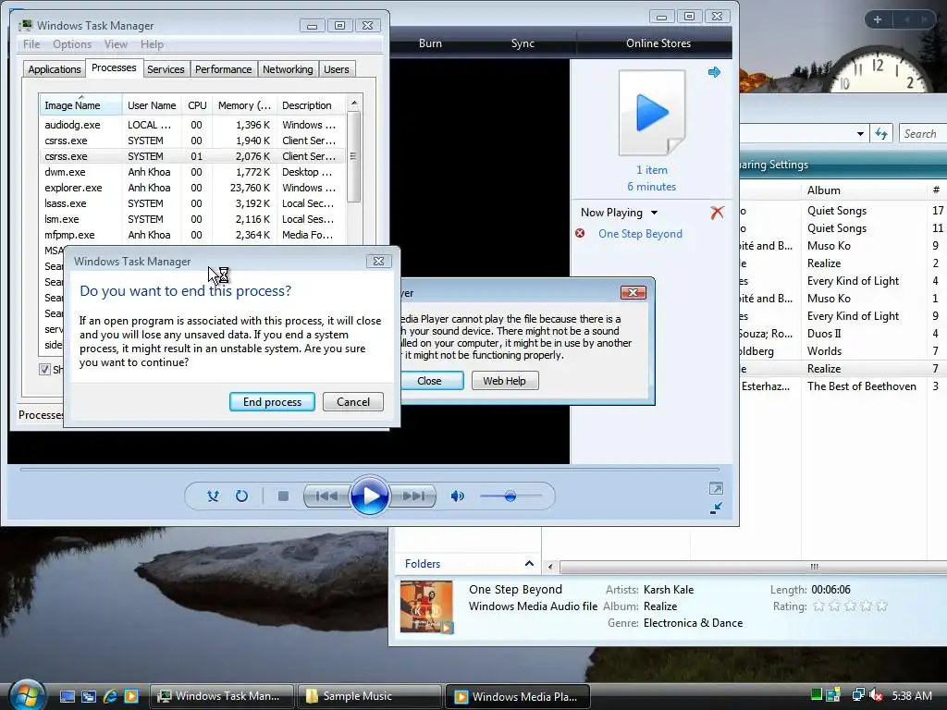Click left arrow of horizontal scrollbar
947x710 pixels.
point(549,567)
